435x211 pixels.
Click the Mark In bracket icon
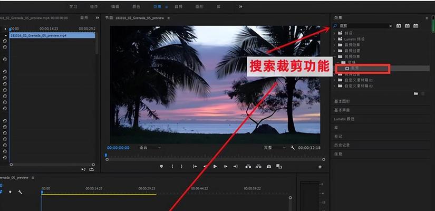point(172,166)
